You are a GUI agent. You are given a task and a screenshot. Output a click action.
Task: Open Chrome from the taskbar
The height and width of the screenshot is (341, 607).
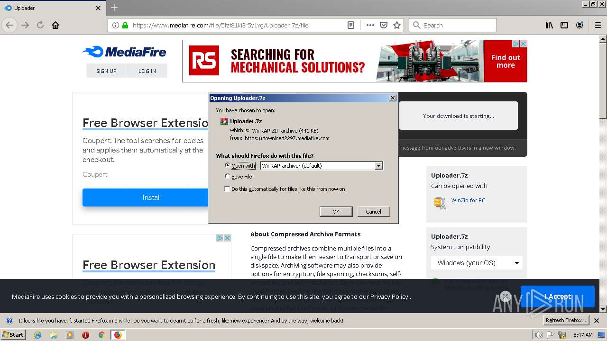[x=101, y=335]
